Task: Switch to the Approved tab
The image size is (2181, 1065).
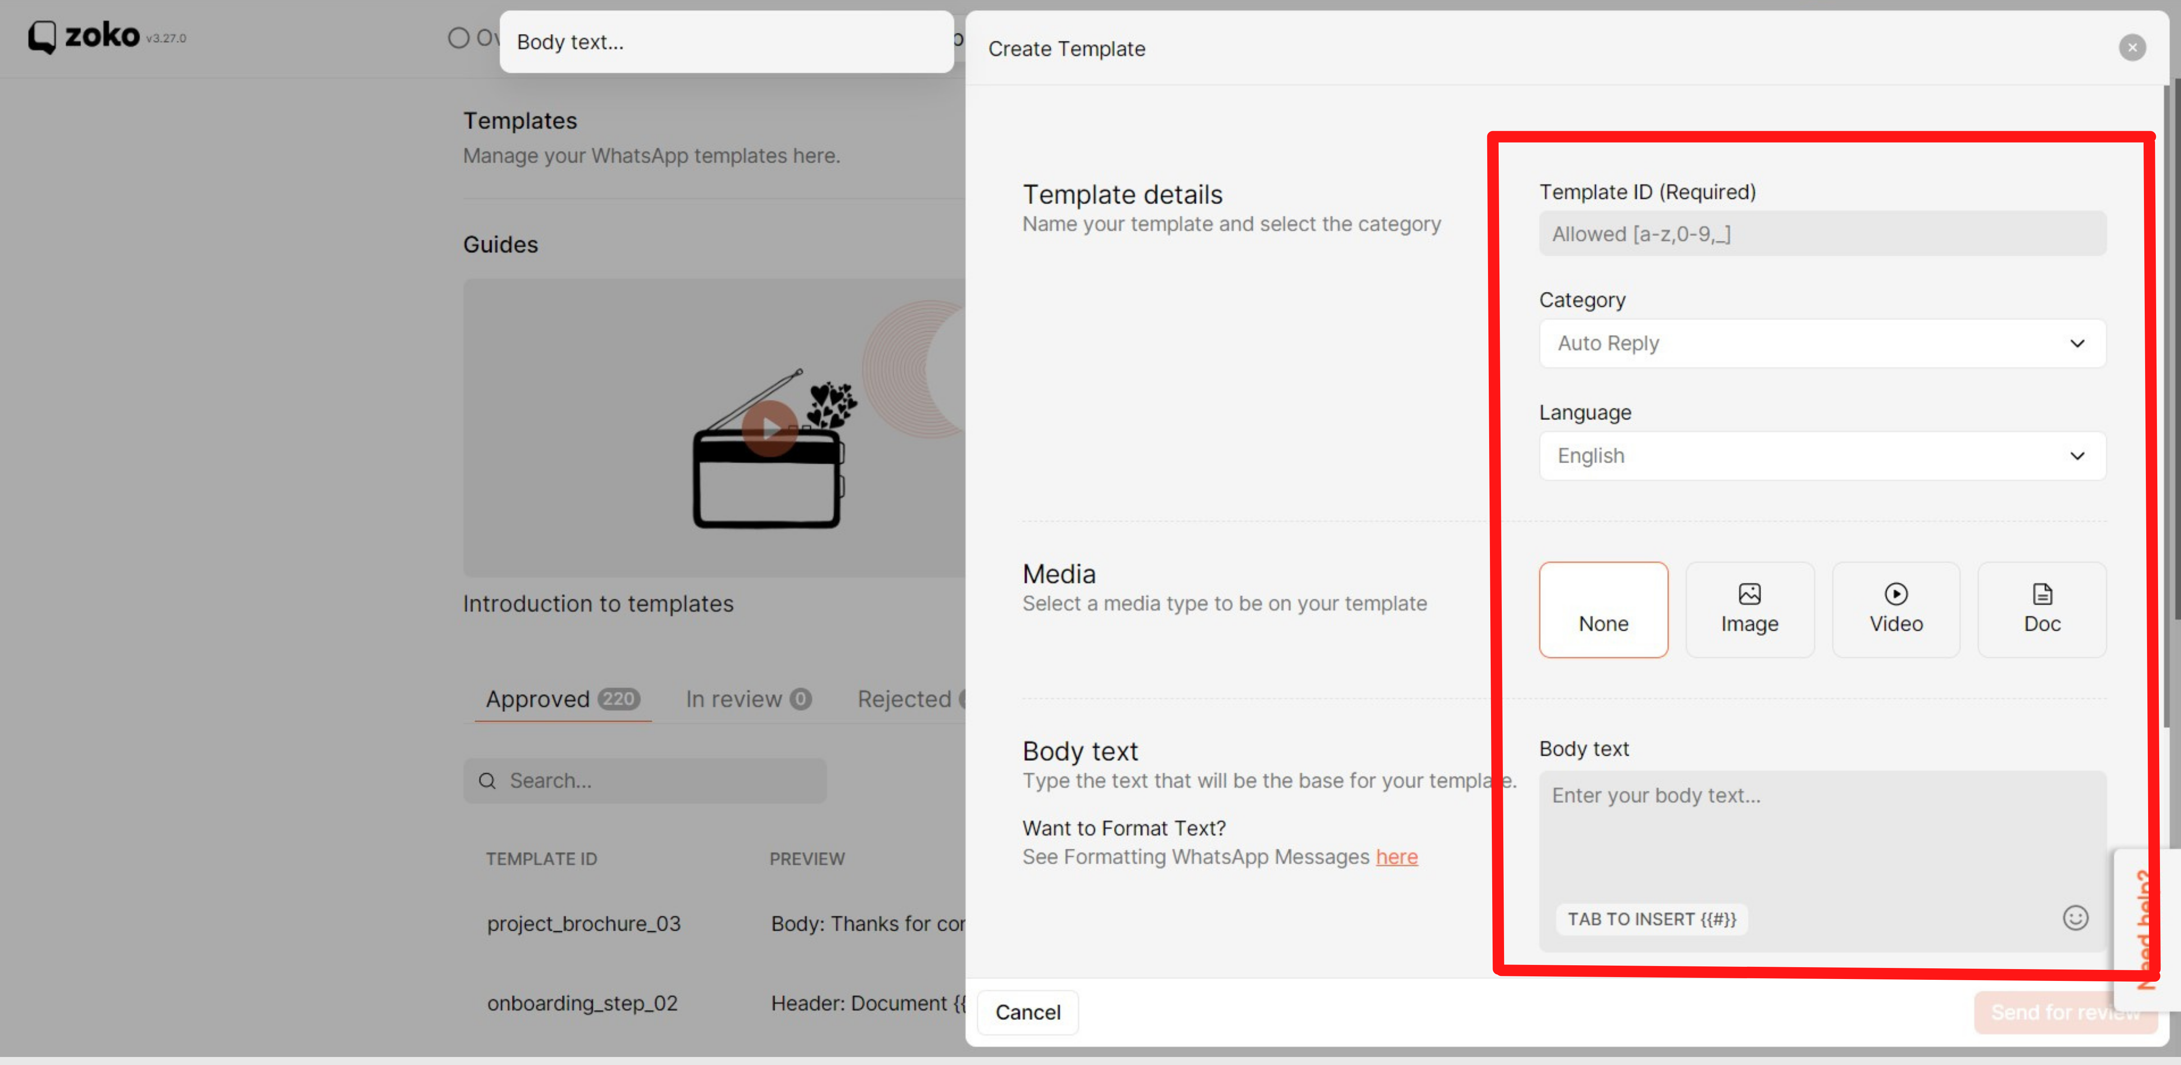Action: click(x=562, y=699)
